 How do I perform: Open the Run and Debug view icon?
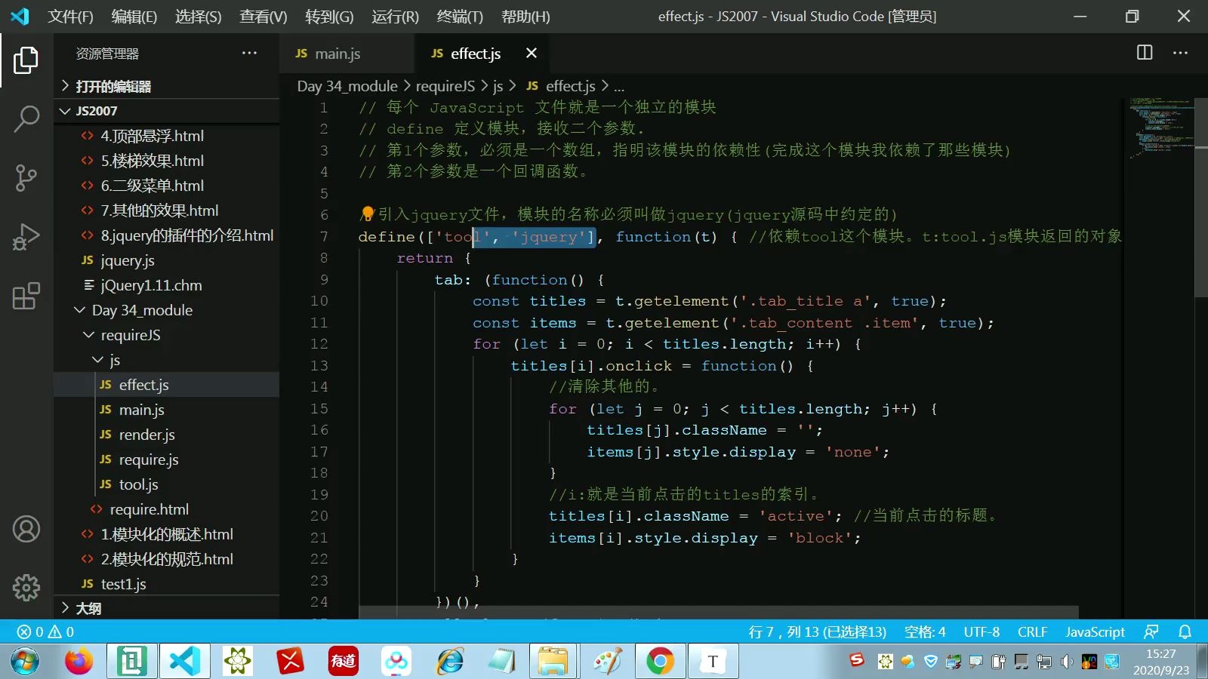(26, 237)
